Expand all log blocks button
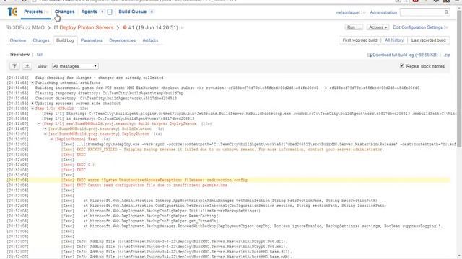The image size is (462, 259). click(27, 66)
